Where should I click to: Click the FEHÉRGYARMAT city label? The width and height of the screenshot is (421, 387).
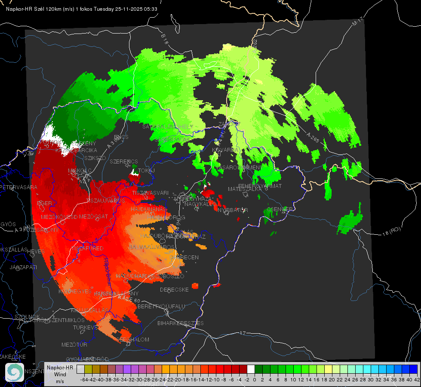pos(260,186)
